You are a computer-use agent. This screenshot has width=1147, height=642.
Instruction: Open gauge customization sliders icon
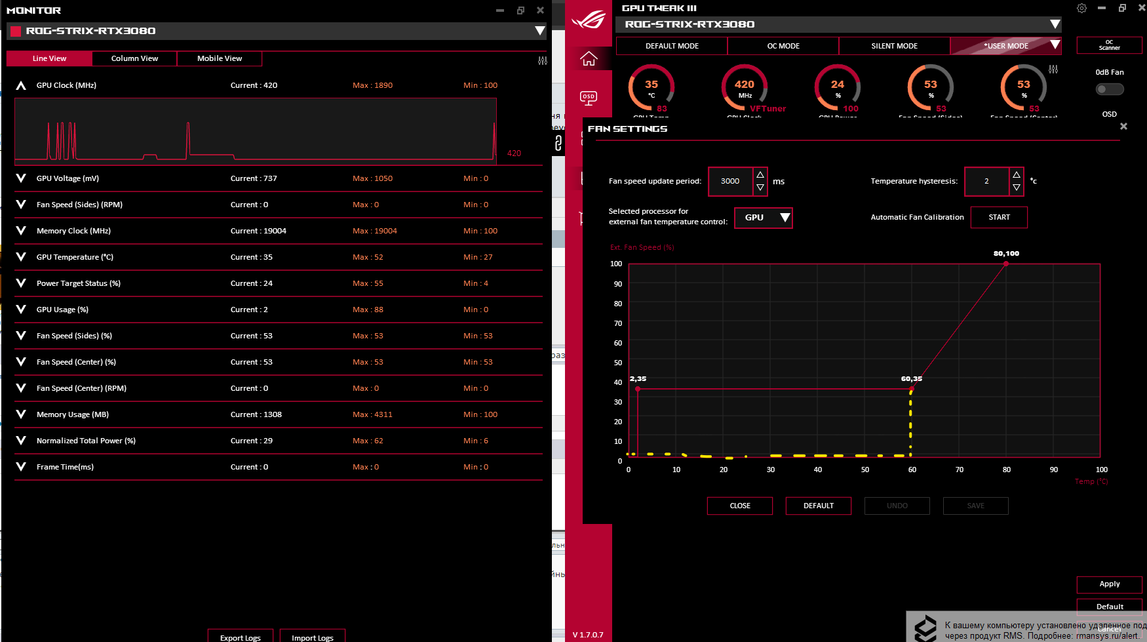tap(1053, 69)
